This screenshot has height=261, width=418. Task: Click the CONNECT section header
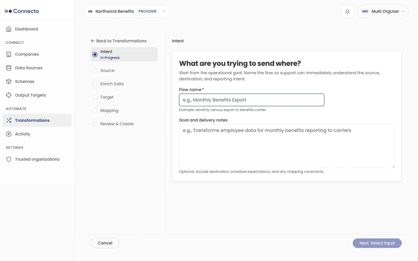tap(15, 43)
